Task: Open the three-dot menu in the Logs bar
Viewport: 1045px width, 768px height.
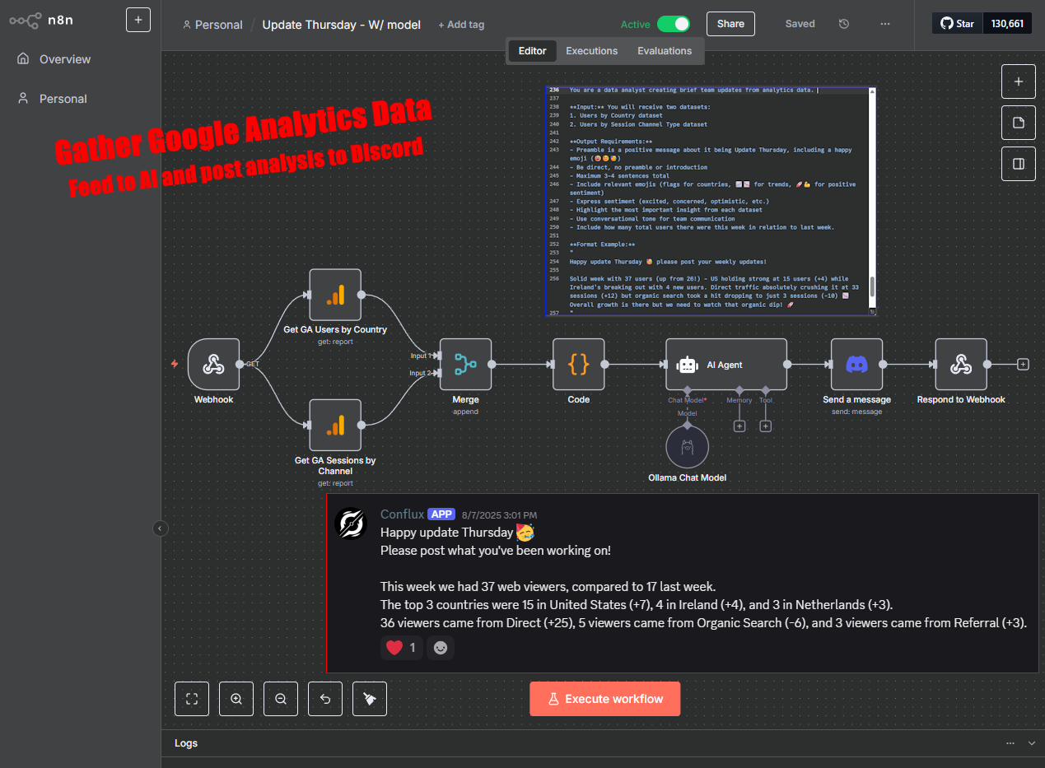Action: tap(1010, 743)
